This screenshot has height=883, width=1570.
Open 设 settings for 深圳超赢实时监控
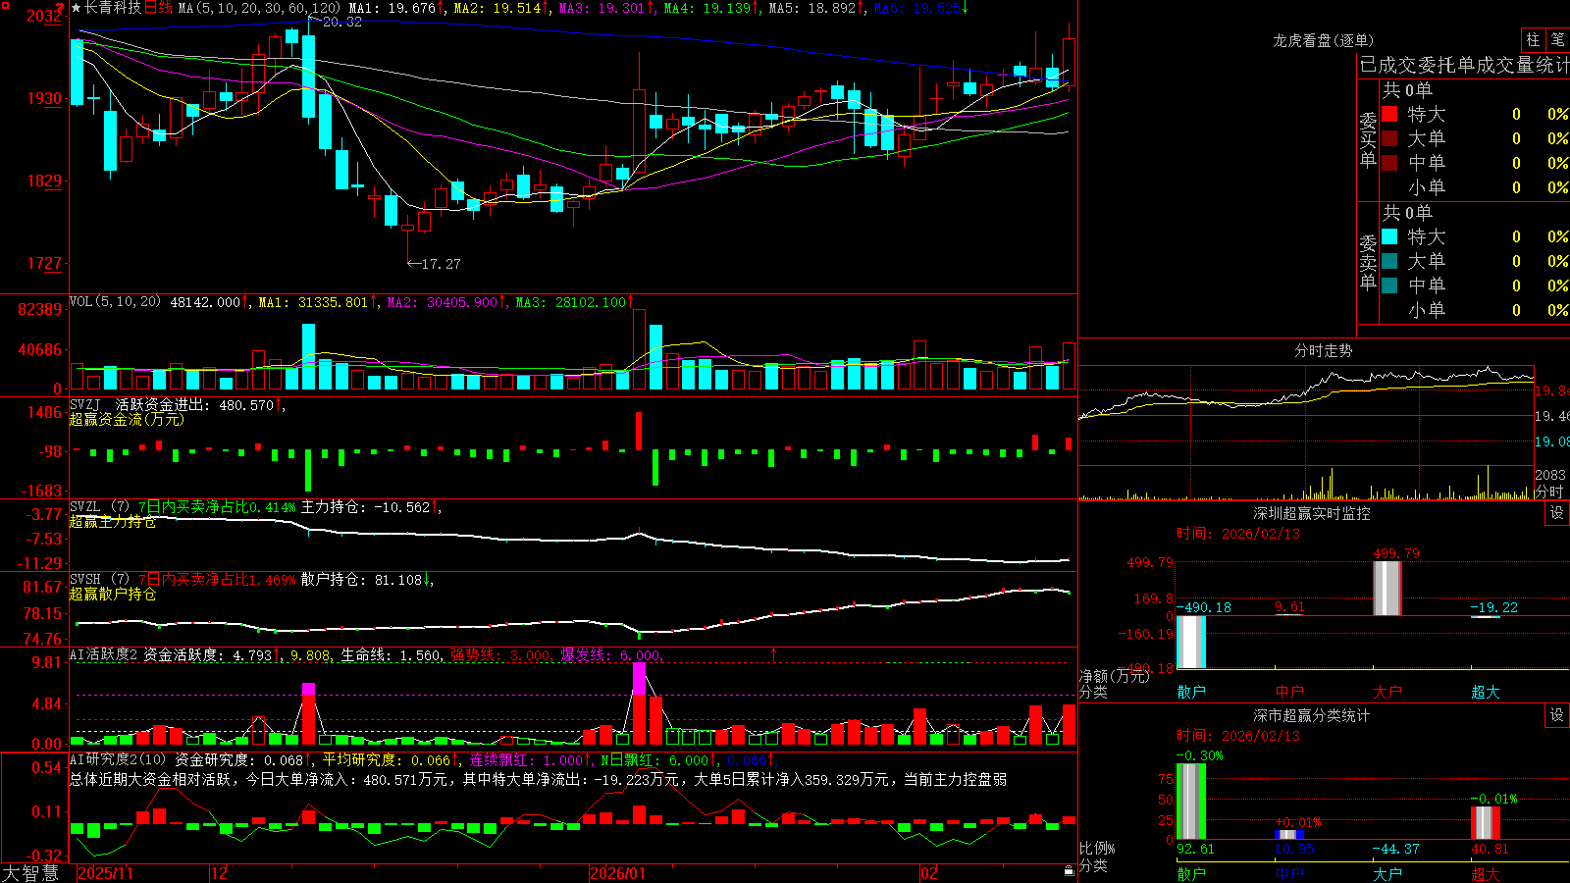pos(1557,513)
